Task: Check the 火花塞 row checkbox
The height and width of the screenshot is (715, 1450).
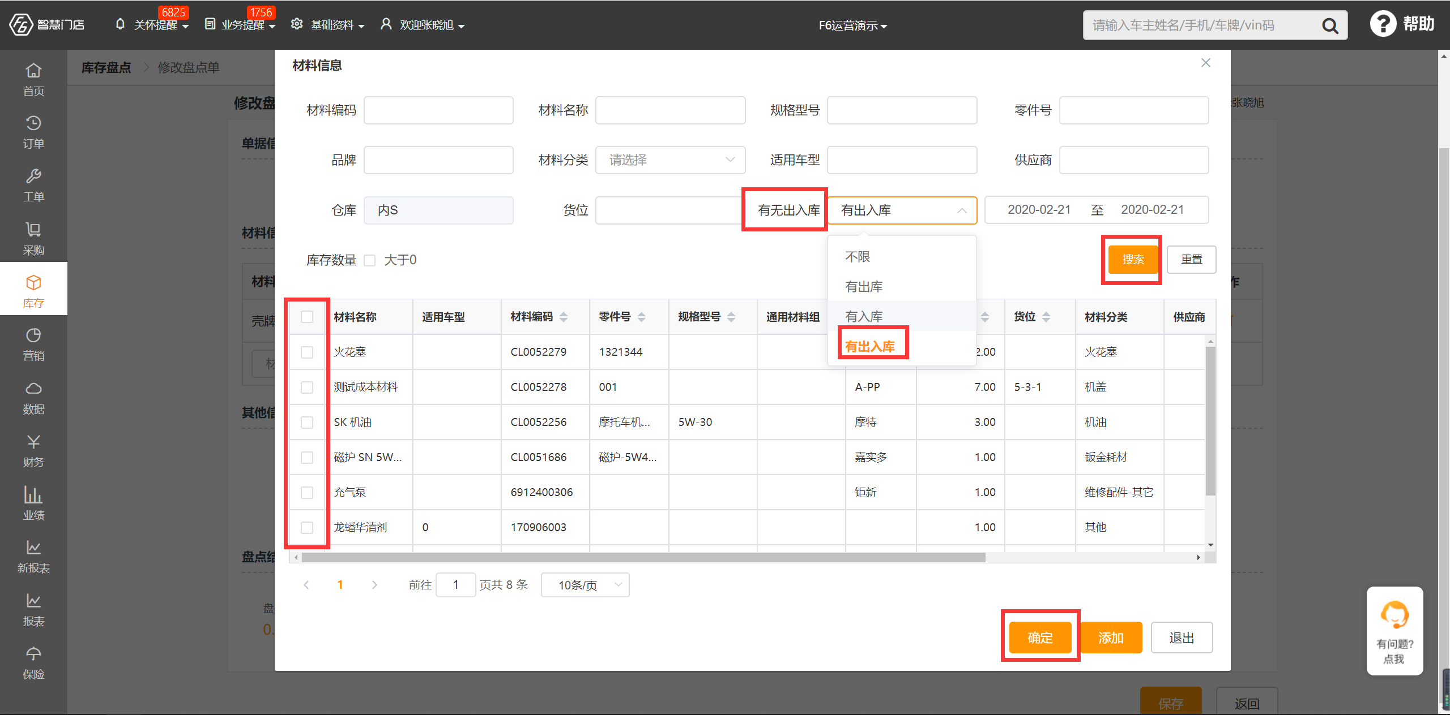Action: point(307,352)
